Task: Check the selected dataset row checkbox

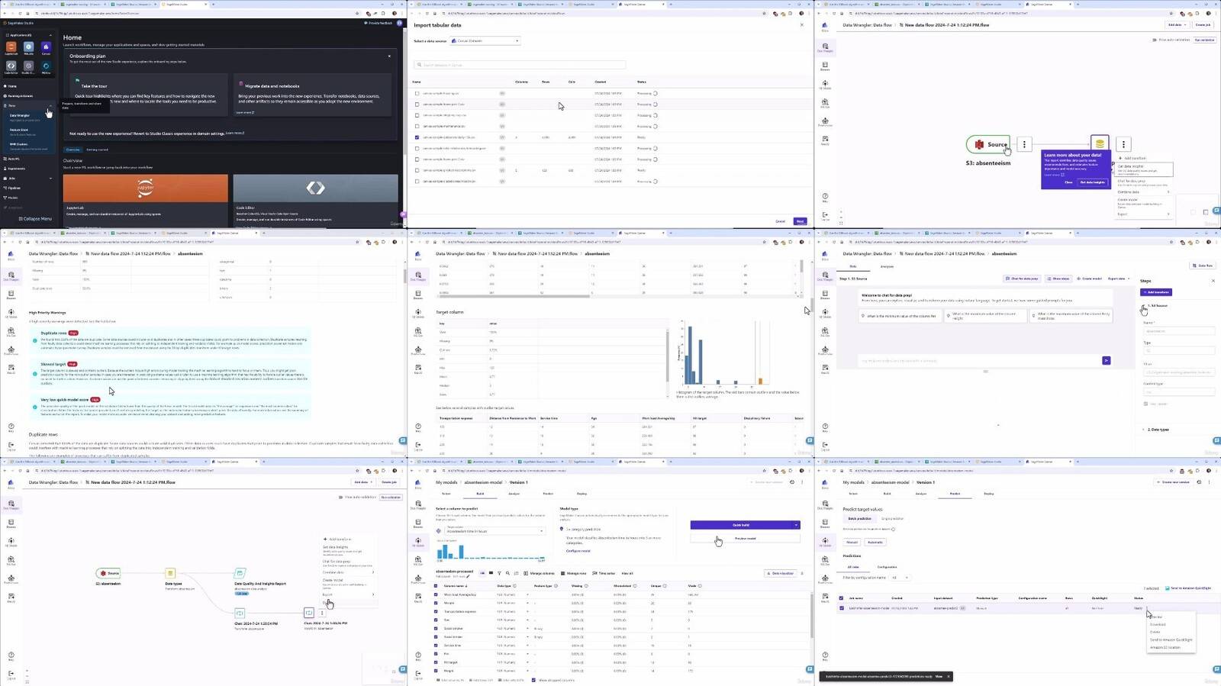Action: [x=417, y=137]
